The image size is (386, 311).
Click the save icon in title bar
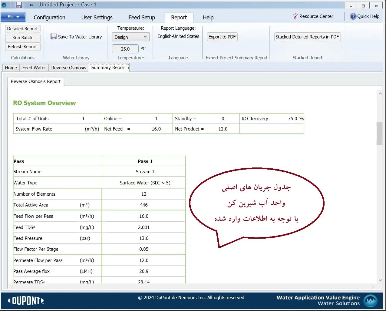[19, 5]
